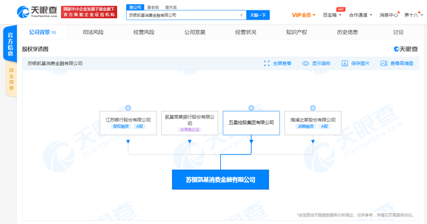Switch to the 知识产权 tab

tap(296, 32)
